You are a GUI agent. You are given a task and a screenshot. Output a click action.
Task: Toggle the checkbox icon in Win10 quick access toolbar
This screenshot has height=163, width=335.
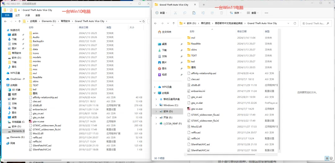coord(11,10)
